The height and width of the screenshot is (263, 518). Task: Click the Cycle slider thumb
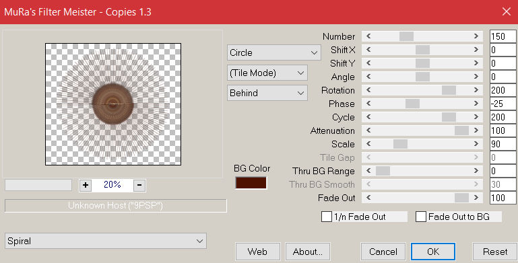pyautogui.click(x=449, y=117)
